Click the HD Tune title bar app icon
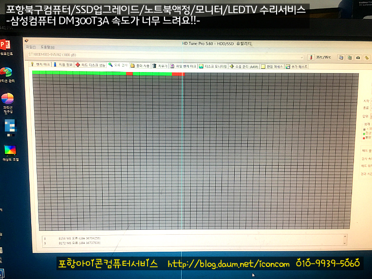This screenshot has height=279, width=372. (x=27, y=40)
